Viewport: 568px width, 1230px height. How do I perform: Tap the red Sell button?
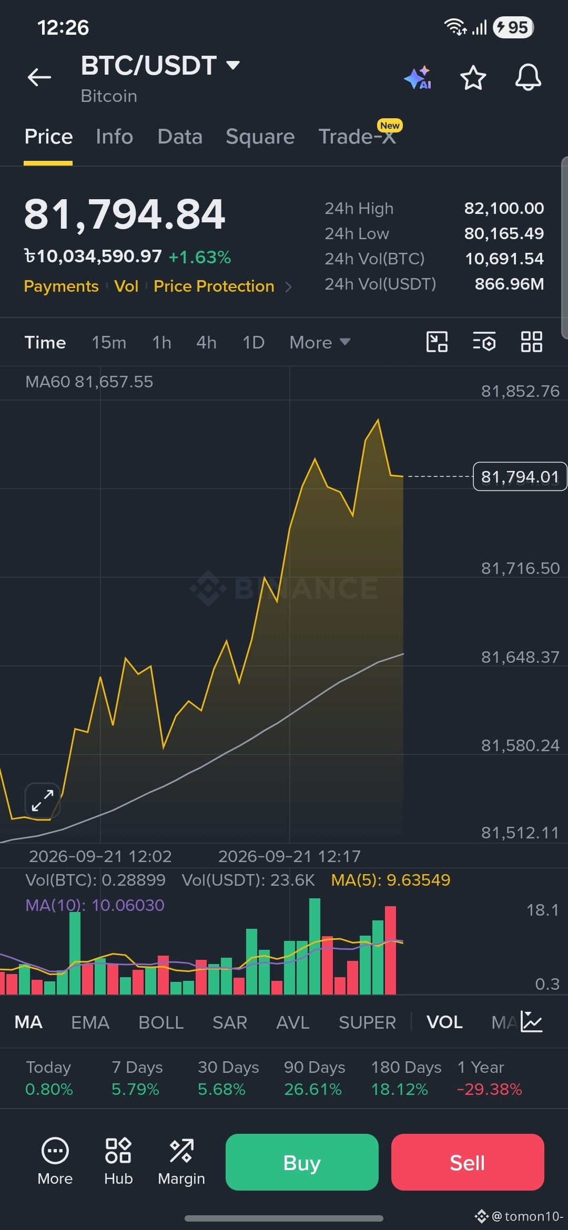tap(468, 1162)
